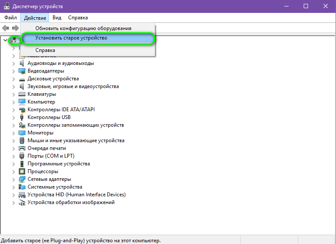
Task: Click the Imaging devices (Устройства обработки изображений) icon
Action: (22, 202)
